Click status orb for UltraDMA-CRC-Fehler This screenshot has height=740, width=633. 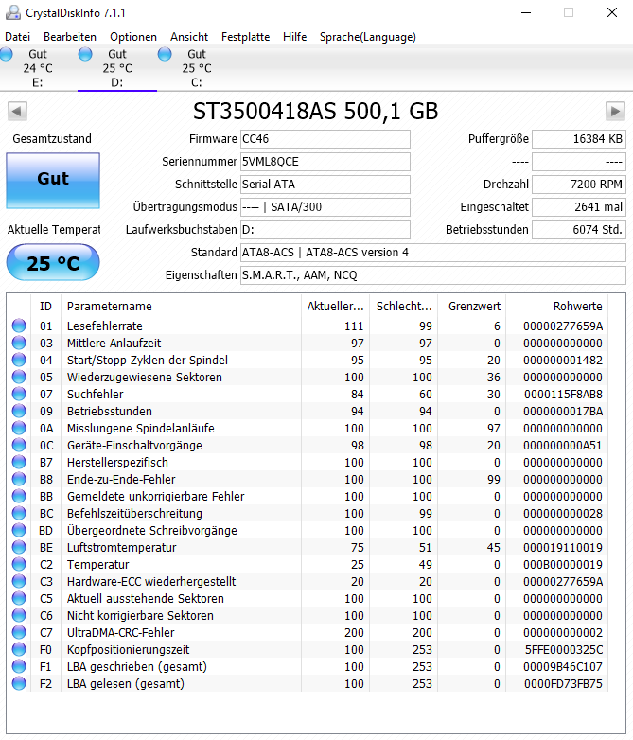tap(19, 632)
